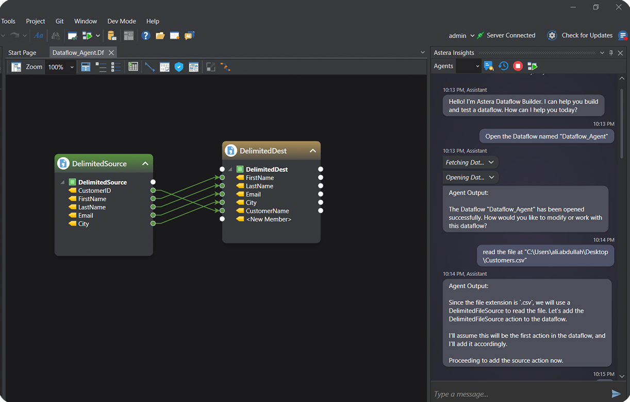Switch to the Start Page tab
This screenshot has height=402, width=630.
(x=22, y=53)
